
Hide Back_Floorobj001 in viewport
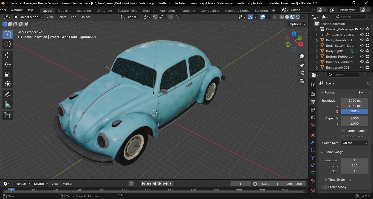coord(362,40)
